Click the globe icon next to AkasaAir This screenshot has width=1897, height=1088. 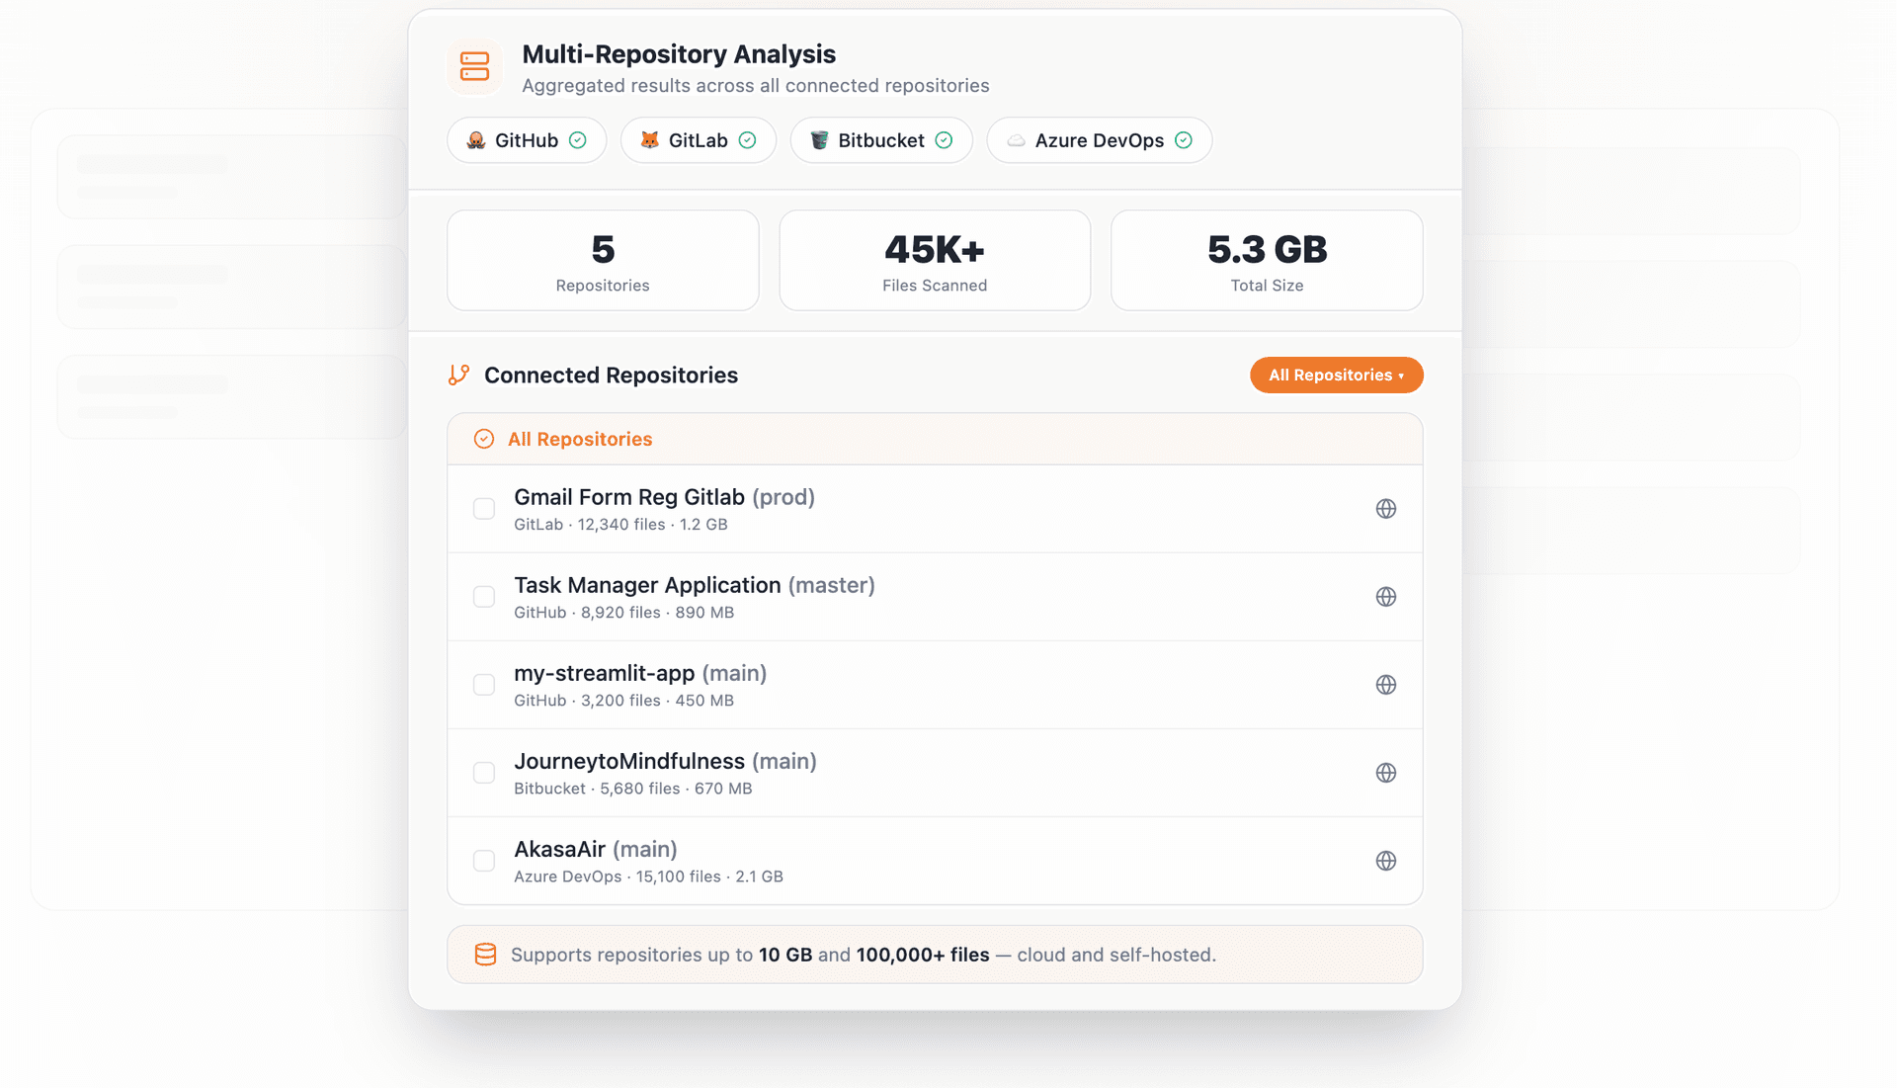[x=1386, y=861]
